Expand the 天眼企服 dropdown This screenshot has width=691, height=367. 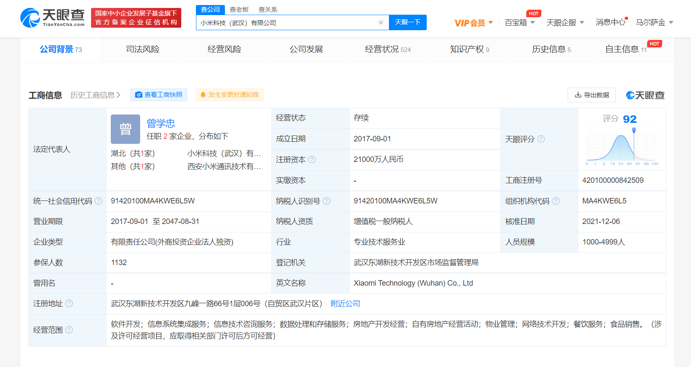(x=565, y=23)
